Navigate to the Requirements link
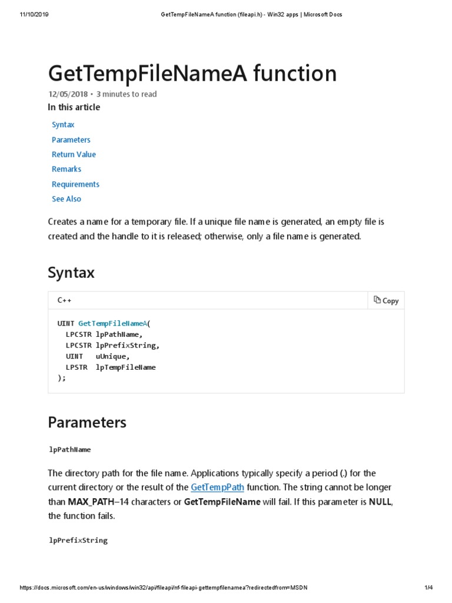Image resolution: width=452 pixels, height=603 pixels. [75, 184]
